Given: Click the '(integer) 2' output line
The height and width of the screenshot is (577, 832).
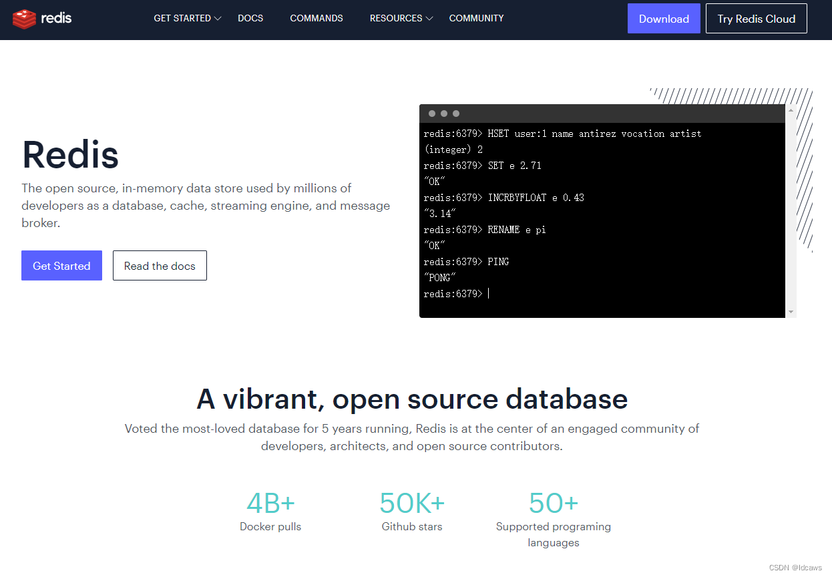Looking at the screenshot, I should [x=453, y=150].
